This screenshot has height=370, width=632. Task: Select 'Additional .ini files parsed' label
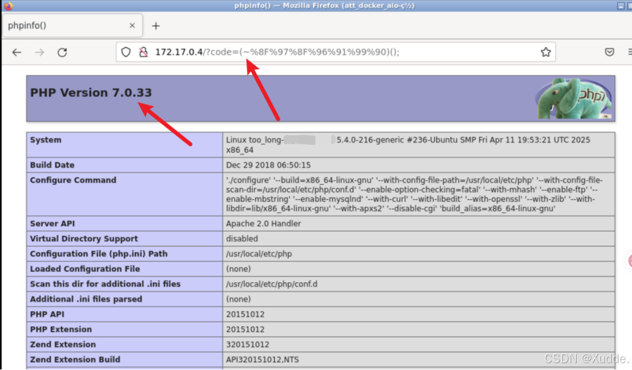[x=86, y=299]
